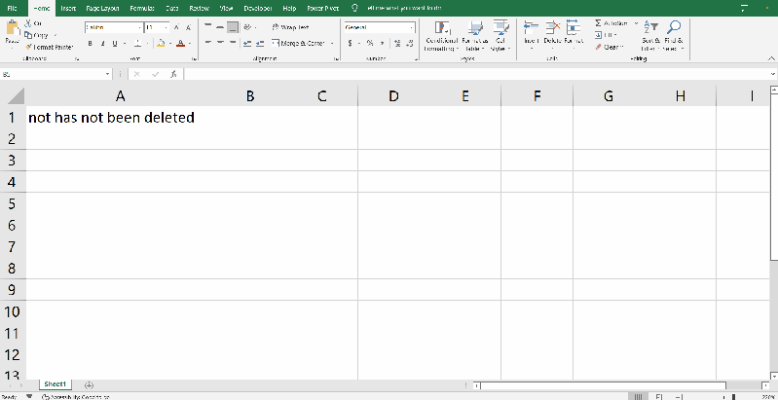
Task: Expand the formula bar chevron
Action: pos(773,74)
